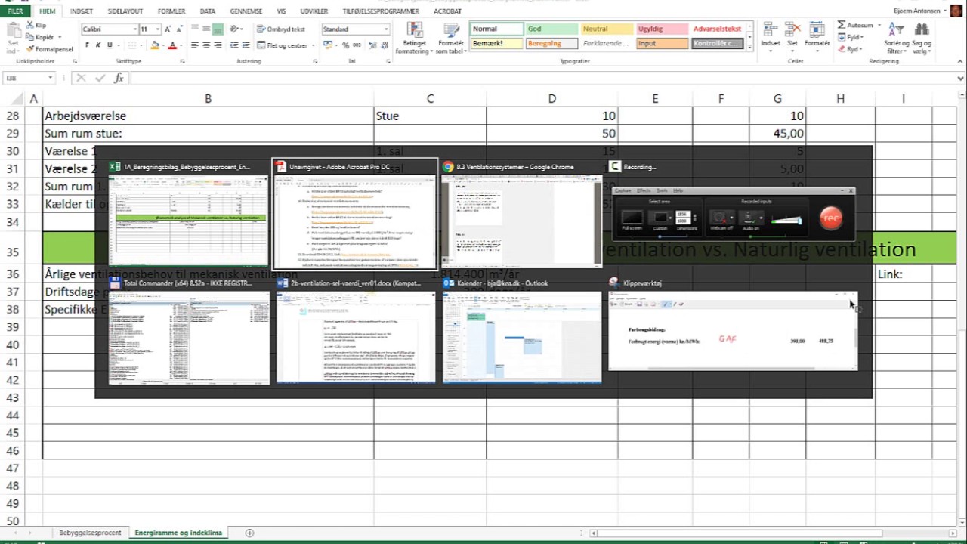Click the increase decimal places icon
967x544 pixels.
(371, 45)
